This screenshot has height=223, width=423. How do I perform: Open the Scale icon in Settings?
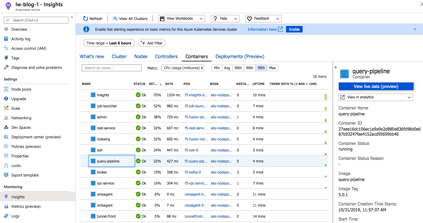point(6,108)
